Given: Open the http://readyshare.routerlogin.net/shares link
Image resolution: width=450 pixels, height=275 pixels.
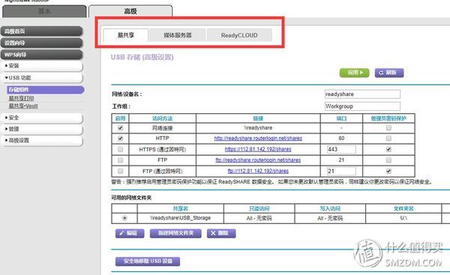Looking at the screenshot, I should pyautogui.click(x=258, y=139).
